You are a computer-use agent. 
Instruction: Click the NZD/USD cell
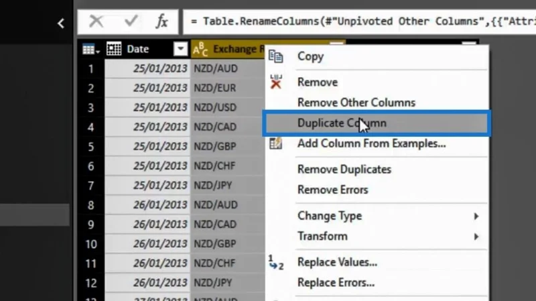coord(228,108)
